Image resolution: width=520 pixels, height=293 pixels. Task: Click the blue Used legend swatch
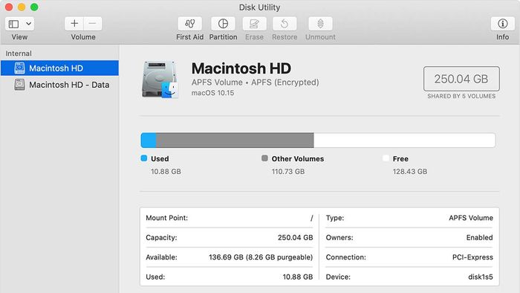(144, 158)
